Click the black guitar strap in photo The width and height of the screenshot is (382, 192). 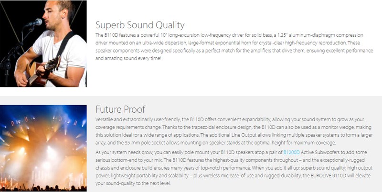click(x=64, y=44)
